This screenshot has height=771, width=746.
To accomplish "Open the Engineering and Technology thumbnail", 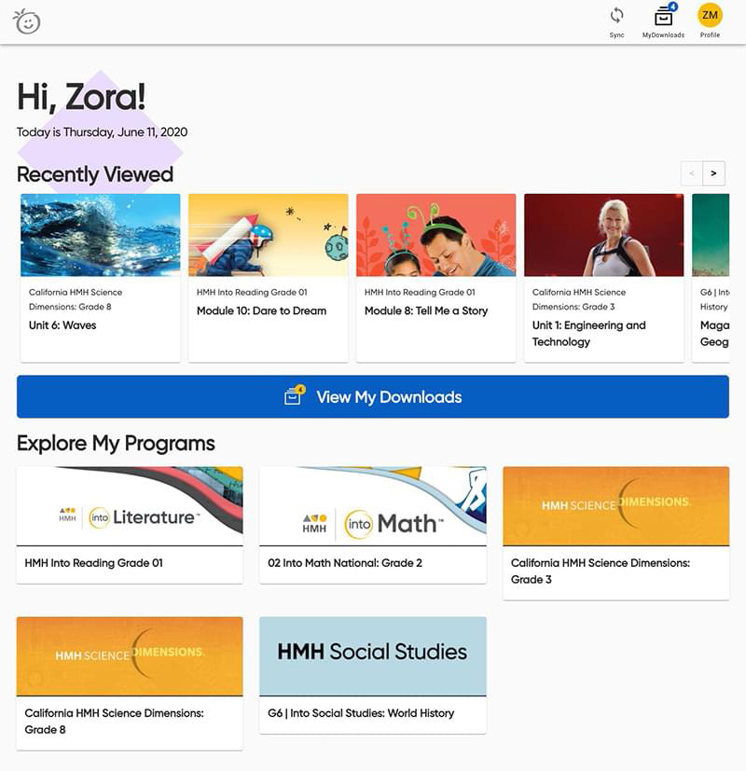I will coord(604,235).
